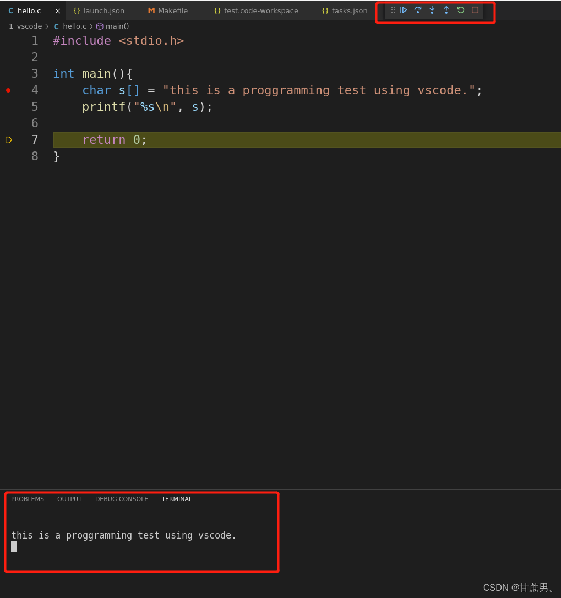Screen dimensions: 561x598
Task: Click the string literal on line 4
Action: pyautogui.click(x=319, y=90)
